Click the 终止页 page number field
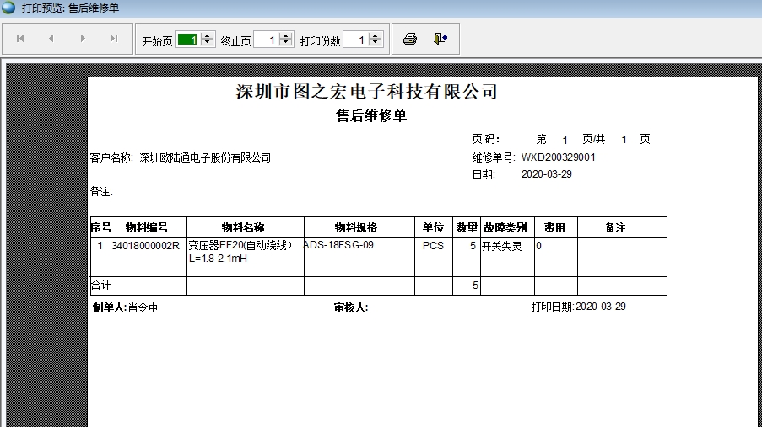762x427 pixels. pyautogui.click(x=265, y=40)
